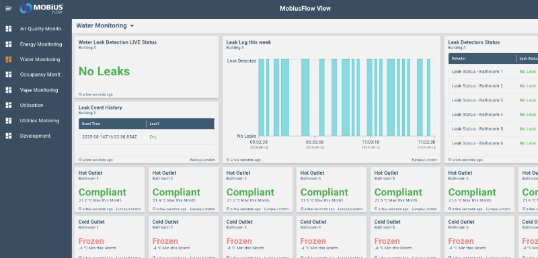Screen dimensions: 538x258
Task: Click the Air Quality Monitoring dashboard icon
Action: coord(9,29)
